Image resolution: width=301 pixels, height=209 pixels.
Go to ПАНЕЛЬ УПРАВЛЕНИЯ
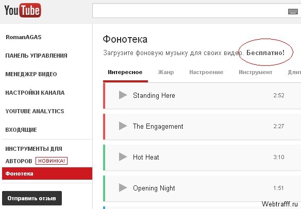pyautogui.click(x=36, y=56)
